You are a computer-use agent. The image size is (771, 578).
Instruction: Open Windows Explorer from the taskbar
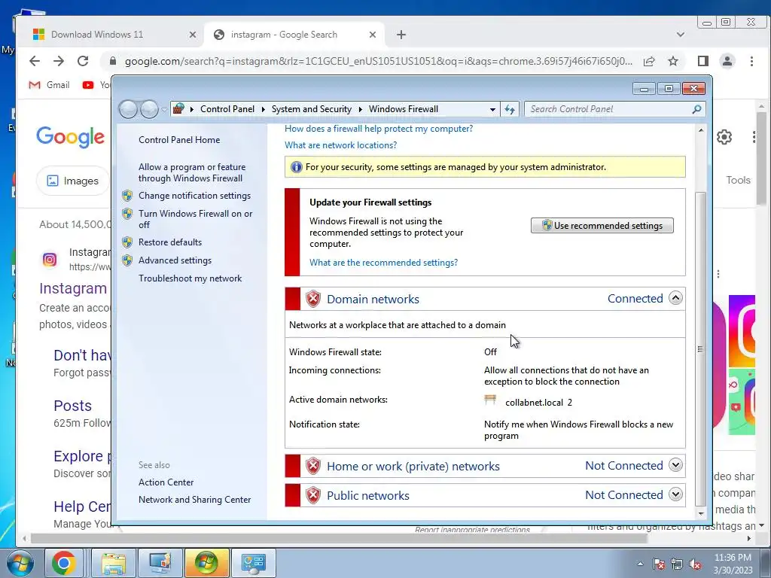[x=114, y=563]
